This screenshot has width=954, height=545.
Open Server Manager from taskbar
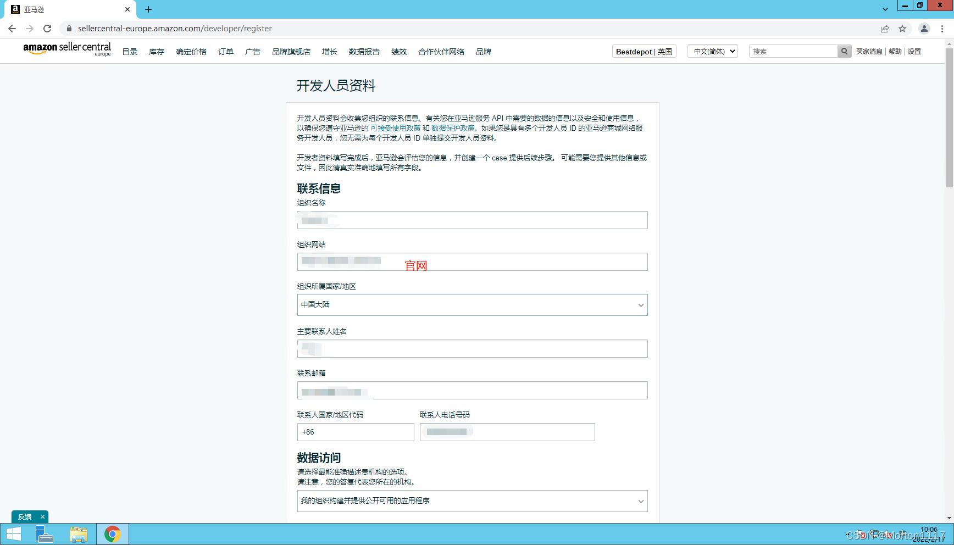click(44, 534)
